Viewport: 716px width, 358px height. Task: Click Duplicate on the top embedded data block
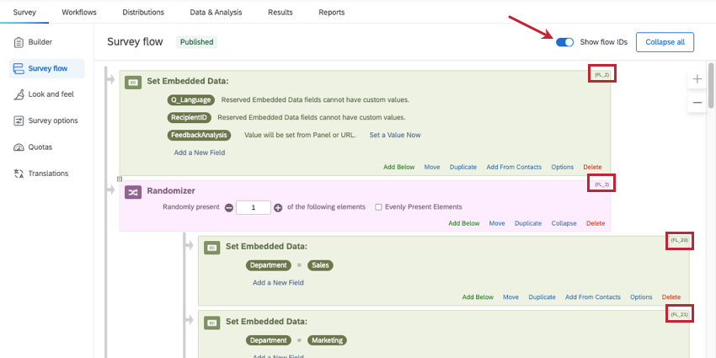tap(463, 167)
